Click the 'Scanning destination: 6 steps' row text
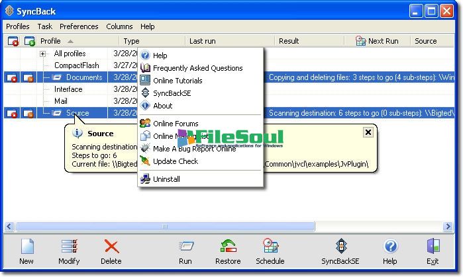Image resolution: width=463 pixels, height=277 pixels. (x=362, y=113)
